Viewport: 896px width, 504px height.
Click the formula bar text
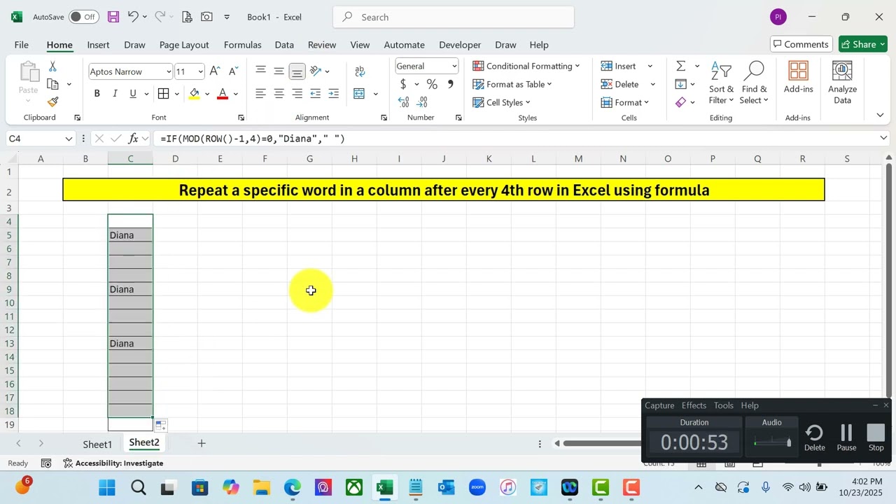(x=253, y=139)
